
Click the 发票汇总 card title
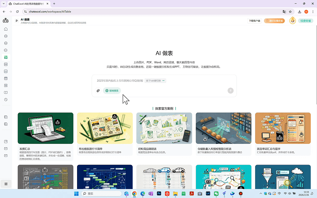tap(25, 149)
